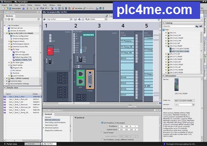Switch to the Devices tab
207x146 pixels.
click(x=9, y=16)
